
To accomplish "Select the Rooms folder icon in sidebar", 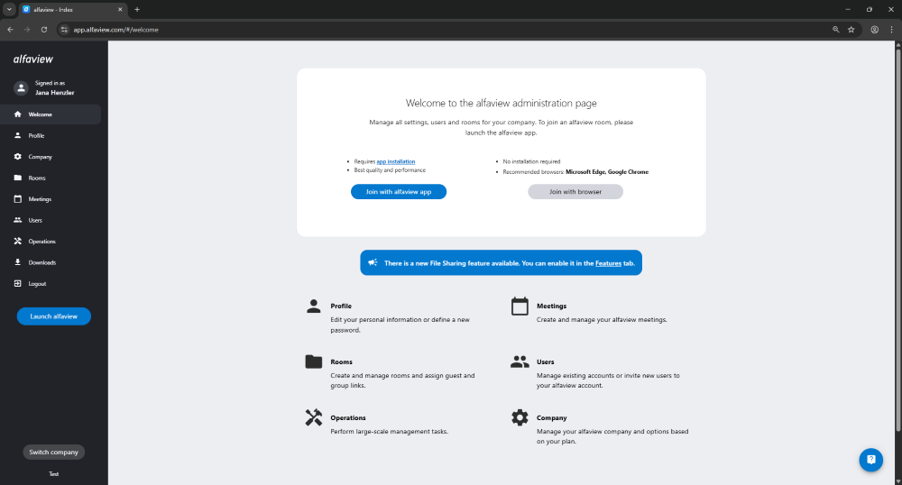I will 18,178.
